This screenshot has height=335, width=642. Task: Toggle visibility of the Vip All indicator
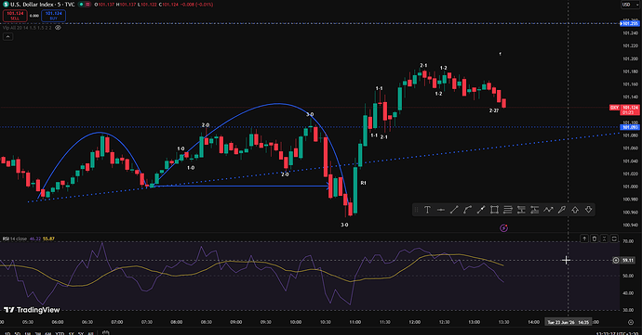(x=58, y=28)
